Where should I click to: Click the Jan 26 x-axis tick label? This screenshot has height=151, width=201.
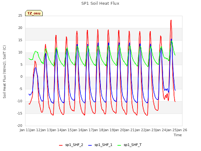(x=182, y=130)
